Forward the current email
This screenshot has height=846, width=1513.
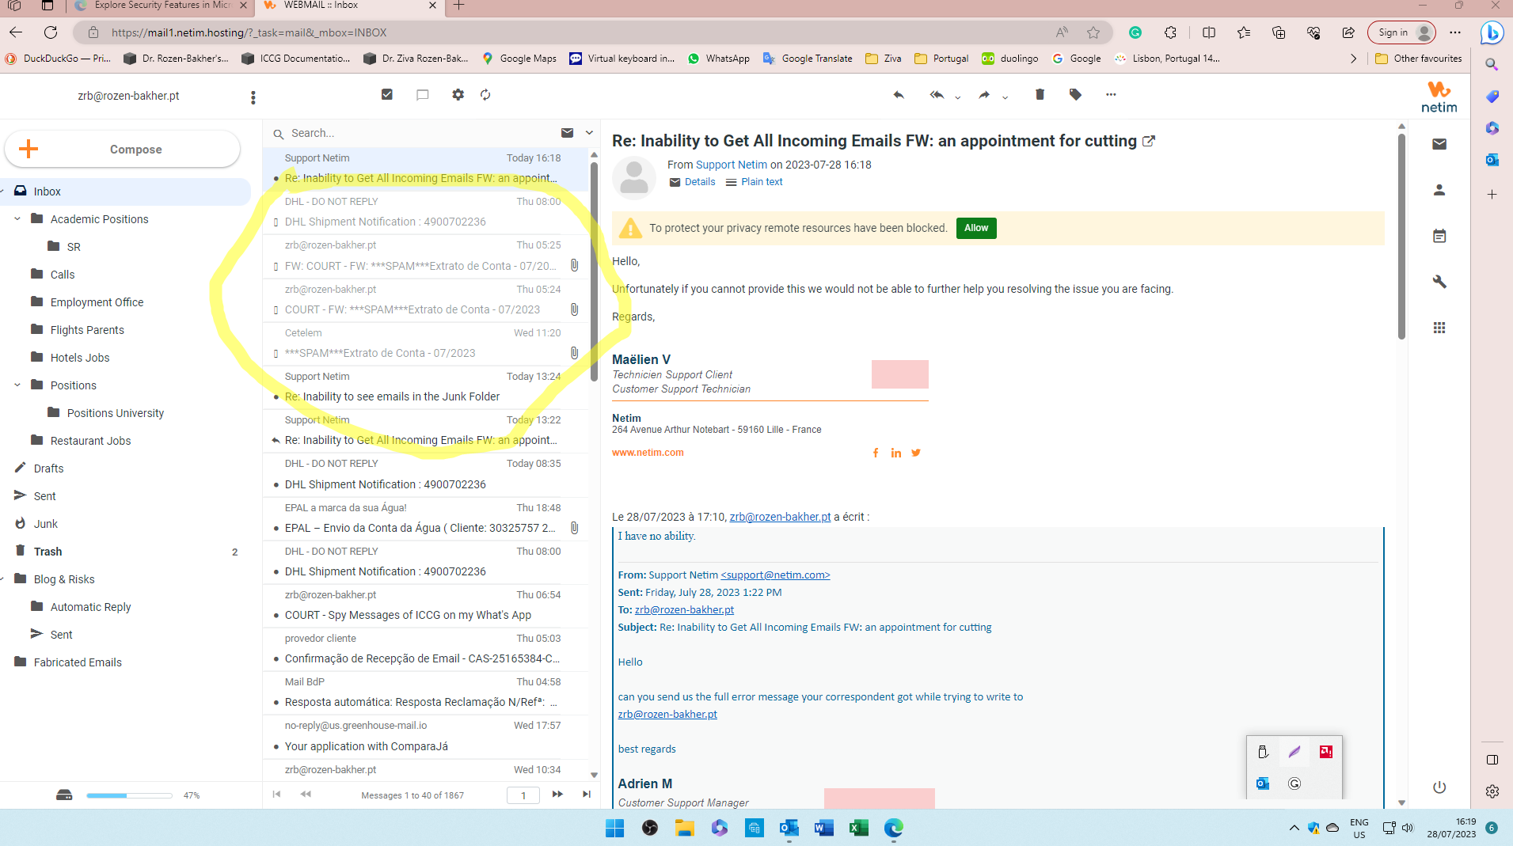click(x=983, y=95)
